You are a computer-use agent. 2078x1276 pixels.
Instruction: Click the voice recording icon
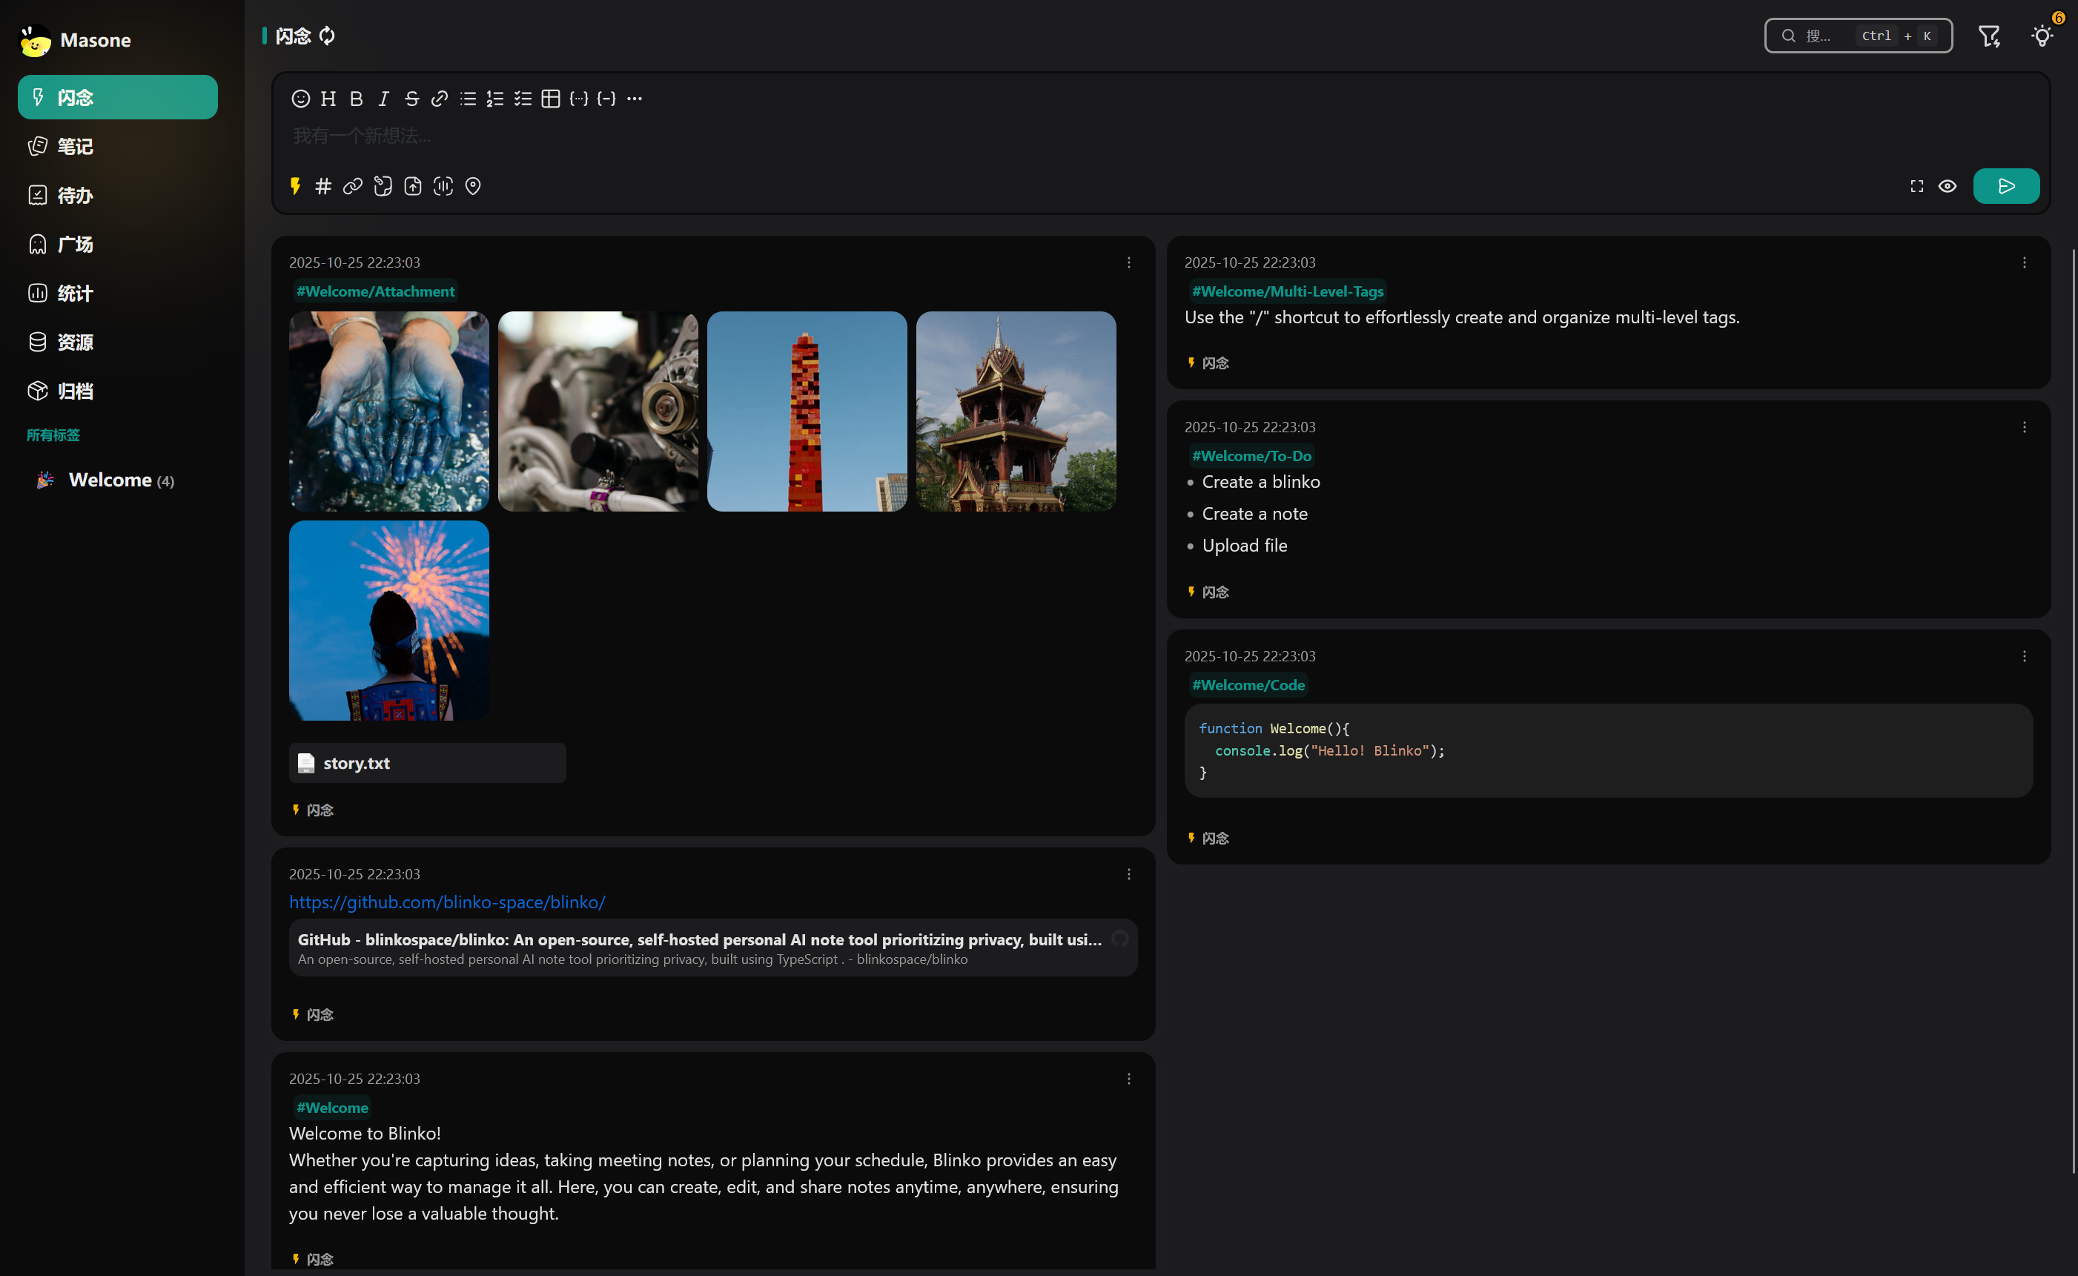[443, 185]
